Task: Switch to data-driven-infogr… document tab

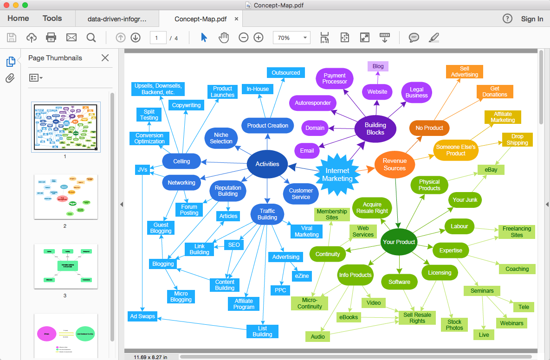Action: (117, 19)
